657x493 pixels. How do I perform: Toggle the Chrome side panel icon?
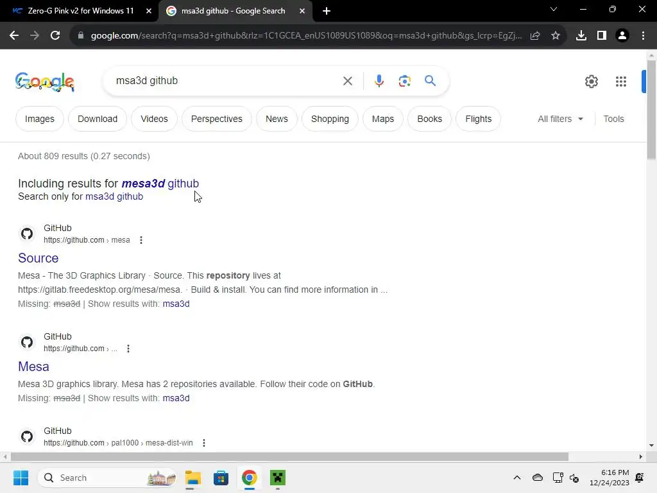(x=602, y=36)
